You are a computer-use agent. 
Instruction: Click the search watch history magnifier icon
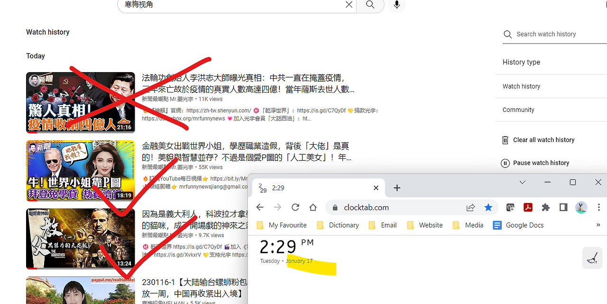[x=507, y=34]
